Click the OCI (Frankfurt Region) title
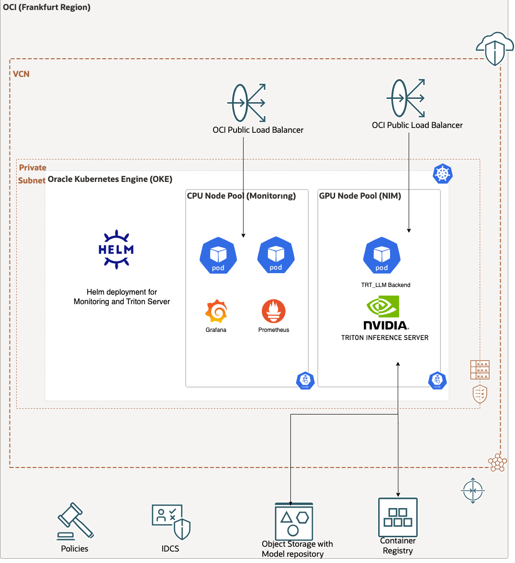The width and height of the screenshot is (515, 563). [47, 7]
